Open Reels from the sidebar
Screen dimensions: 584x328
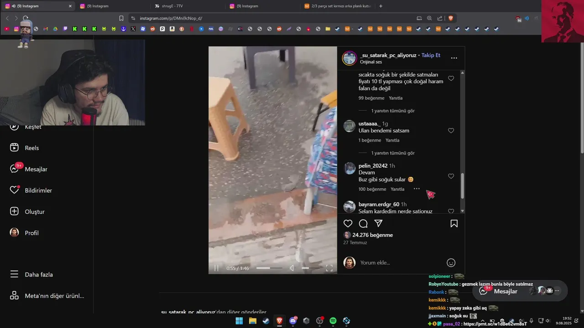tap(25, 148)
